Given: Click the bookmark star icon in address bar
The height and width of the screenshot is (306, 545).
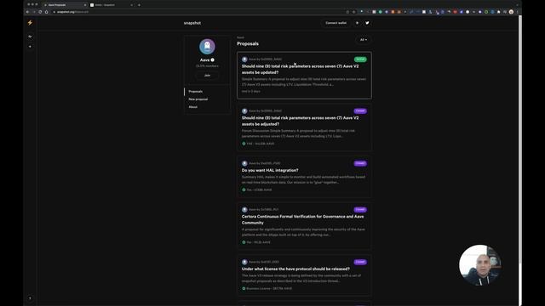Looking at the screenshot, I should [x=354, y=12].
